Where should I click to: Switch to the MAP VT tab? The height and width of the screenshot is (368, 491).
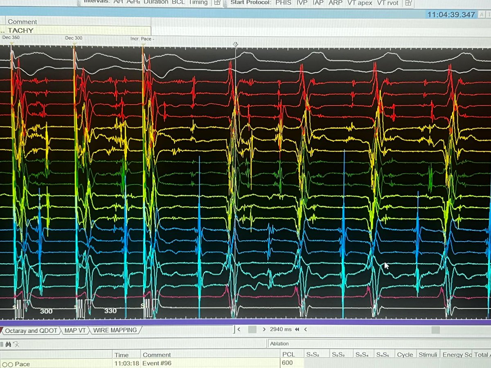click(75, 330)
